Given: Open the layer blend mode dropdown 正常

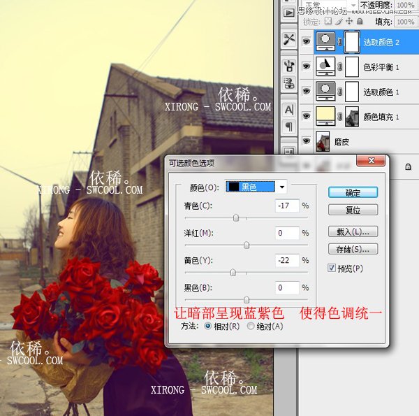Looking at the screenshot, I should (330, 5).
